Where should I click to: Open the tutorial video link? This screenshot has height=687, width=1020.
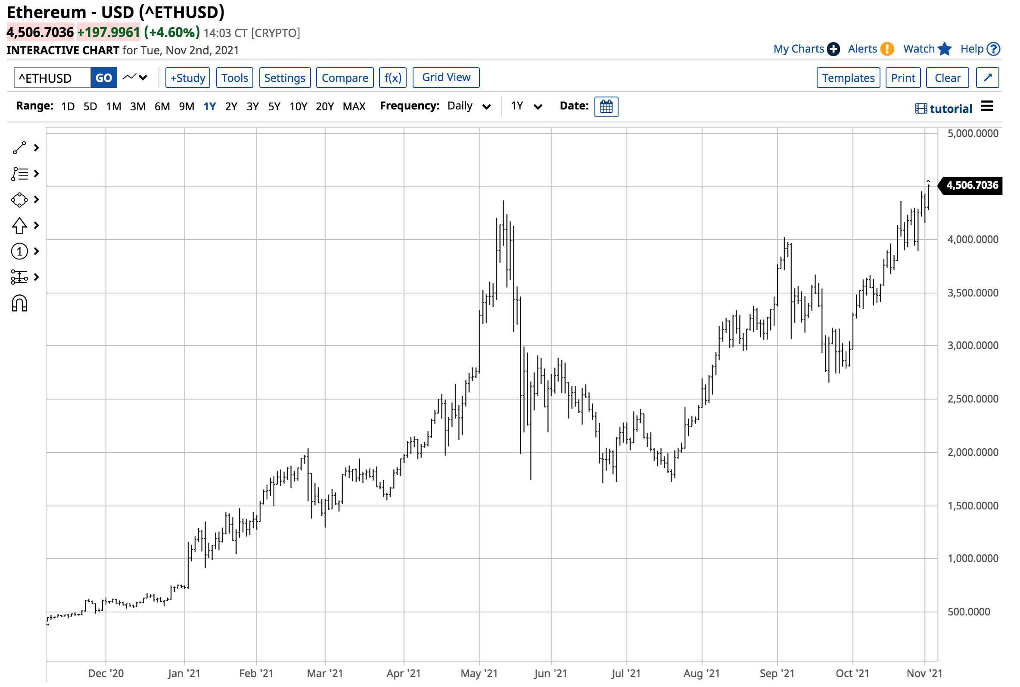click(x=943, y=108)
